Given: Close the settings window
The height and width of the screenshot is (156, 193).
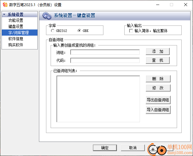Looking at the screenshot, I should pyautogui.click(x=186, y=5).
